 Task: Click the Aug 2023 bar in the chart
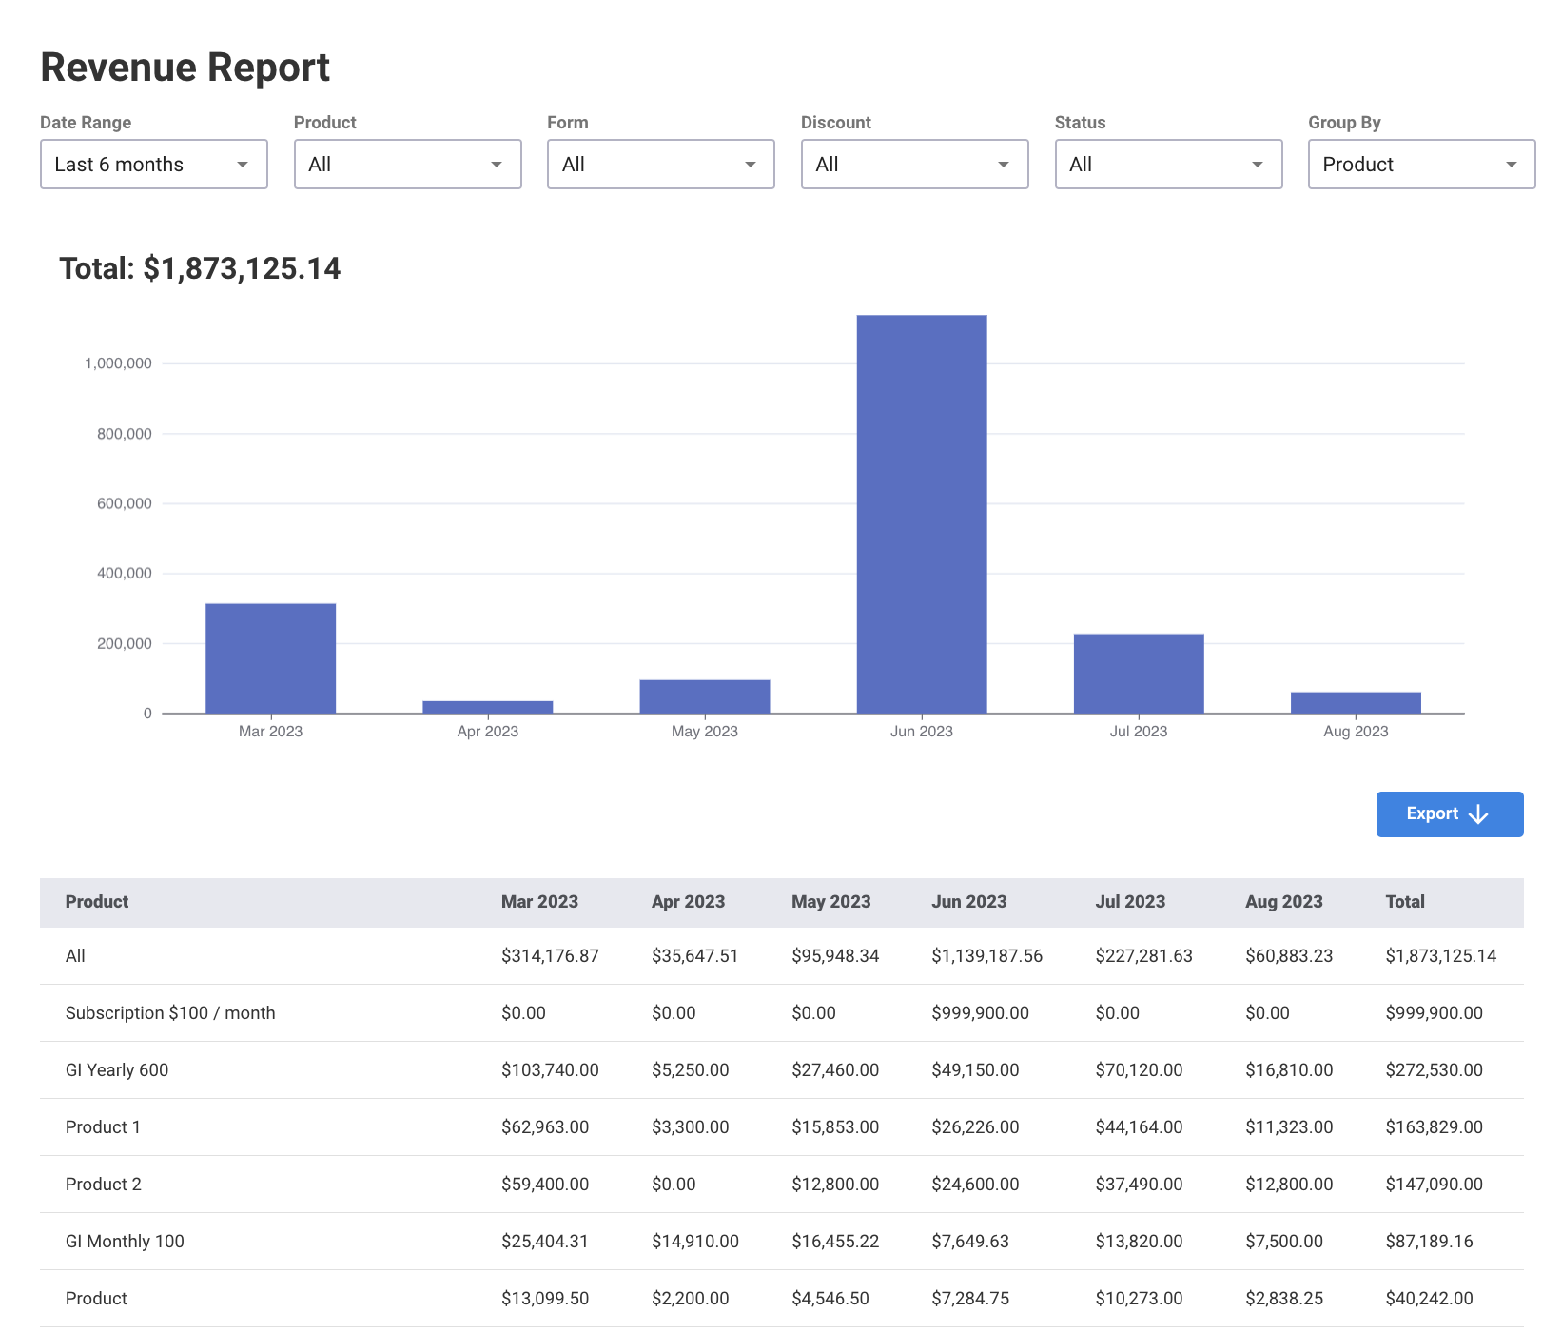point(1356,703)
